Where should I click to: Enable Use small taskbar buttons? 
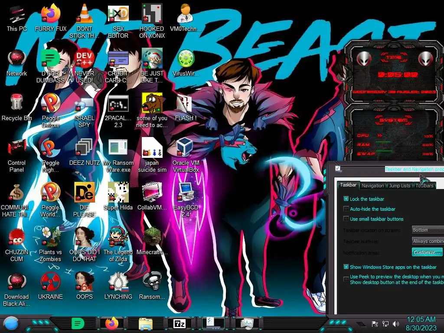[x=346, y=219]
